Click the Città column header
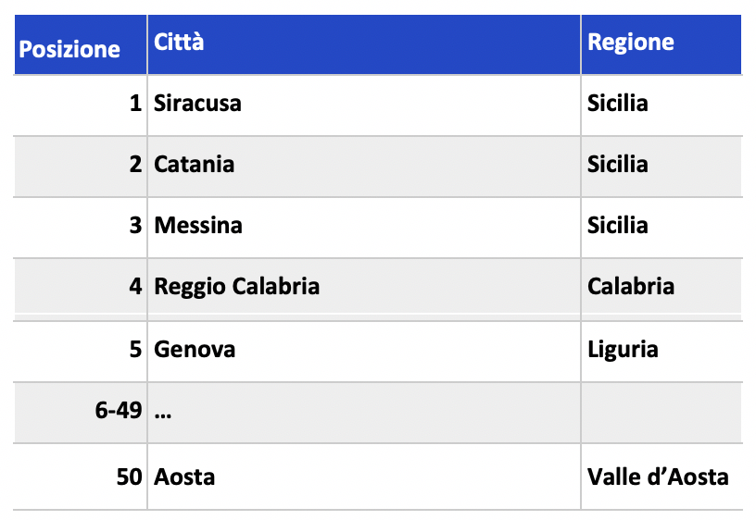756x520 pixels. point(180,43)
